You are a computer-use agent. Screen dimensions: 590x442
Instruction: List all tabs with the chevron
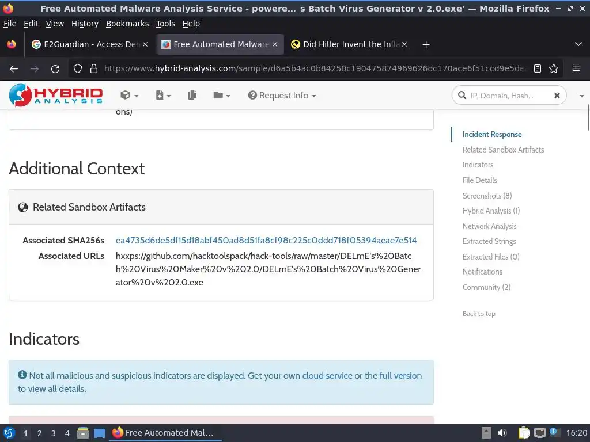tap(578, 44)
